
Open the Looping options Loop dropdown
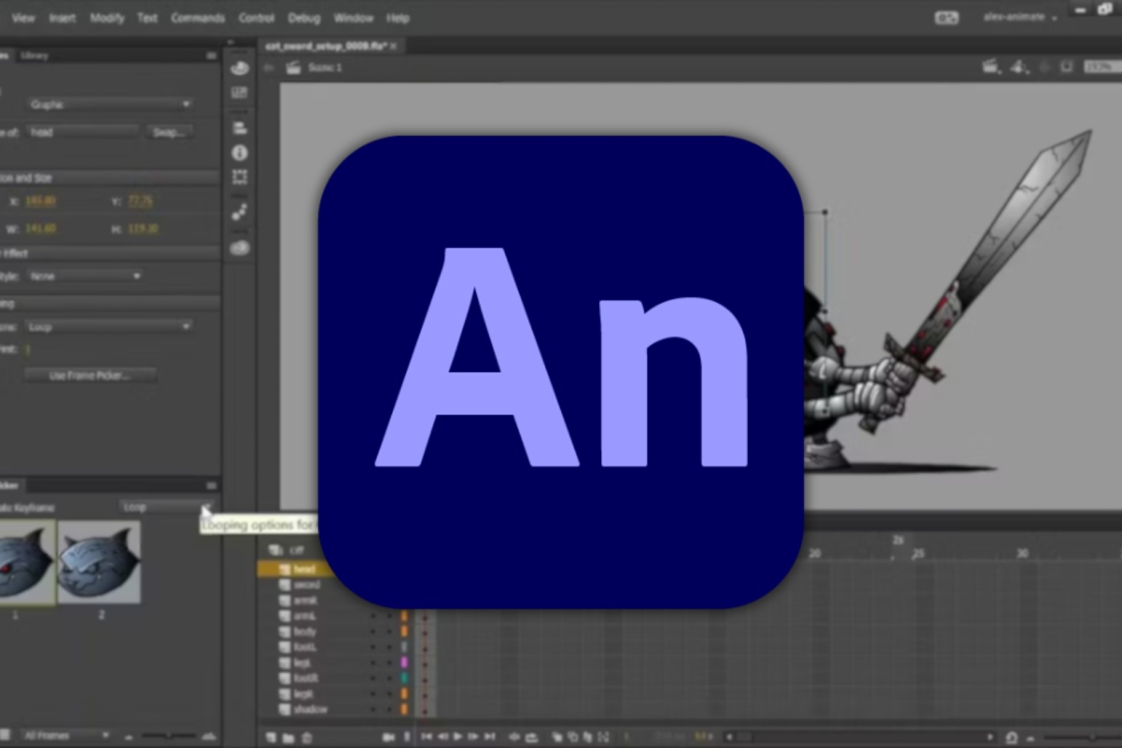pyautogui.click(x=109, y=327)
